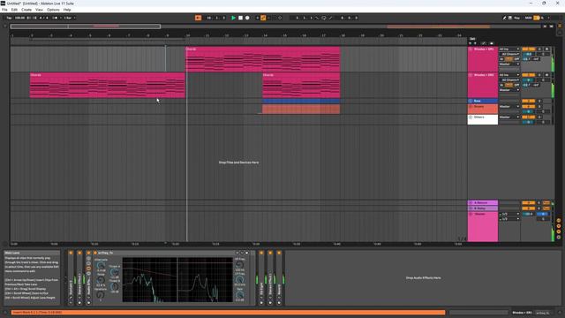
Task: Select the 4 / 4 time signature field
Action: [43, 18]
